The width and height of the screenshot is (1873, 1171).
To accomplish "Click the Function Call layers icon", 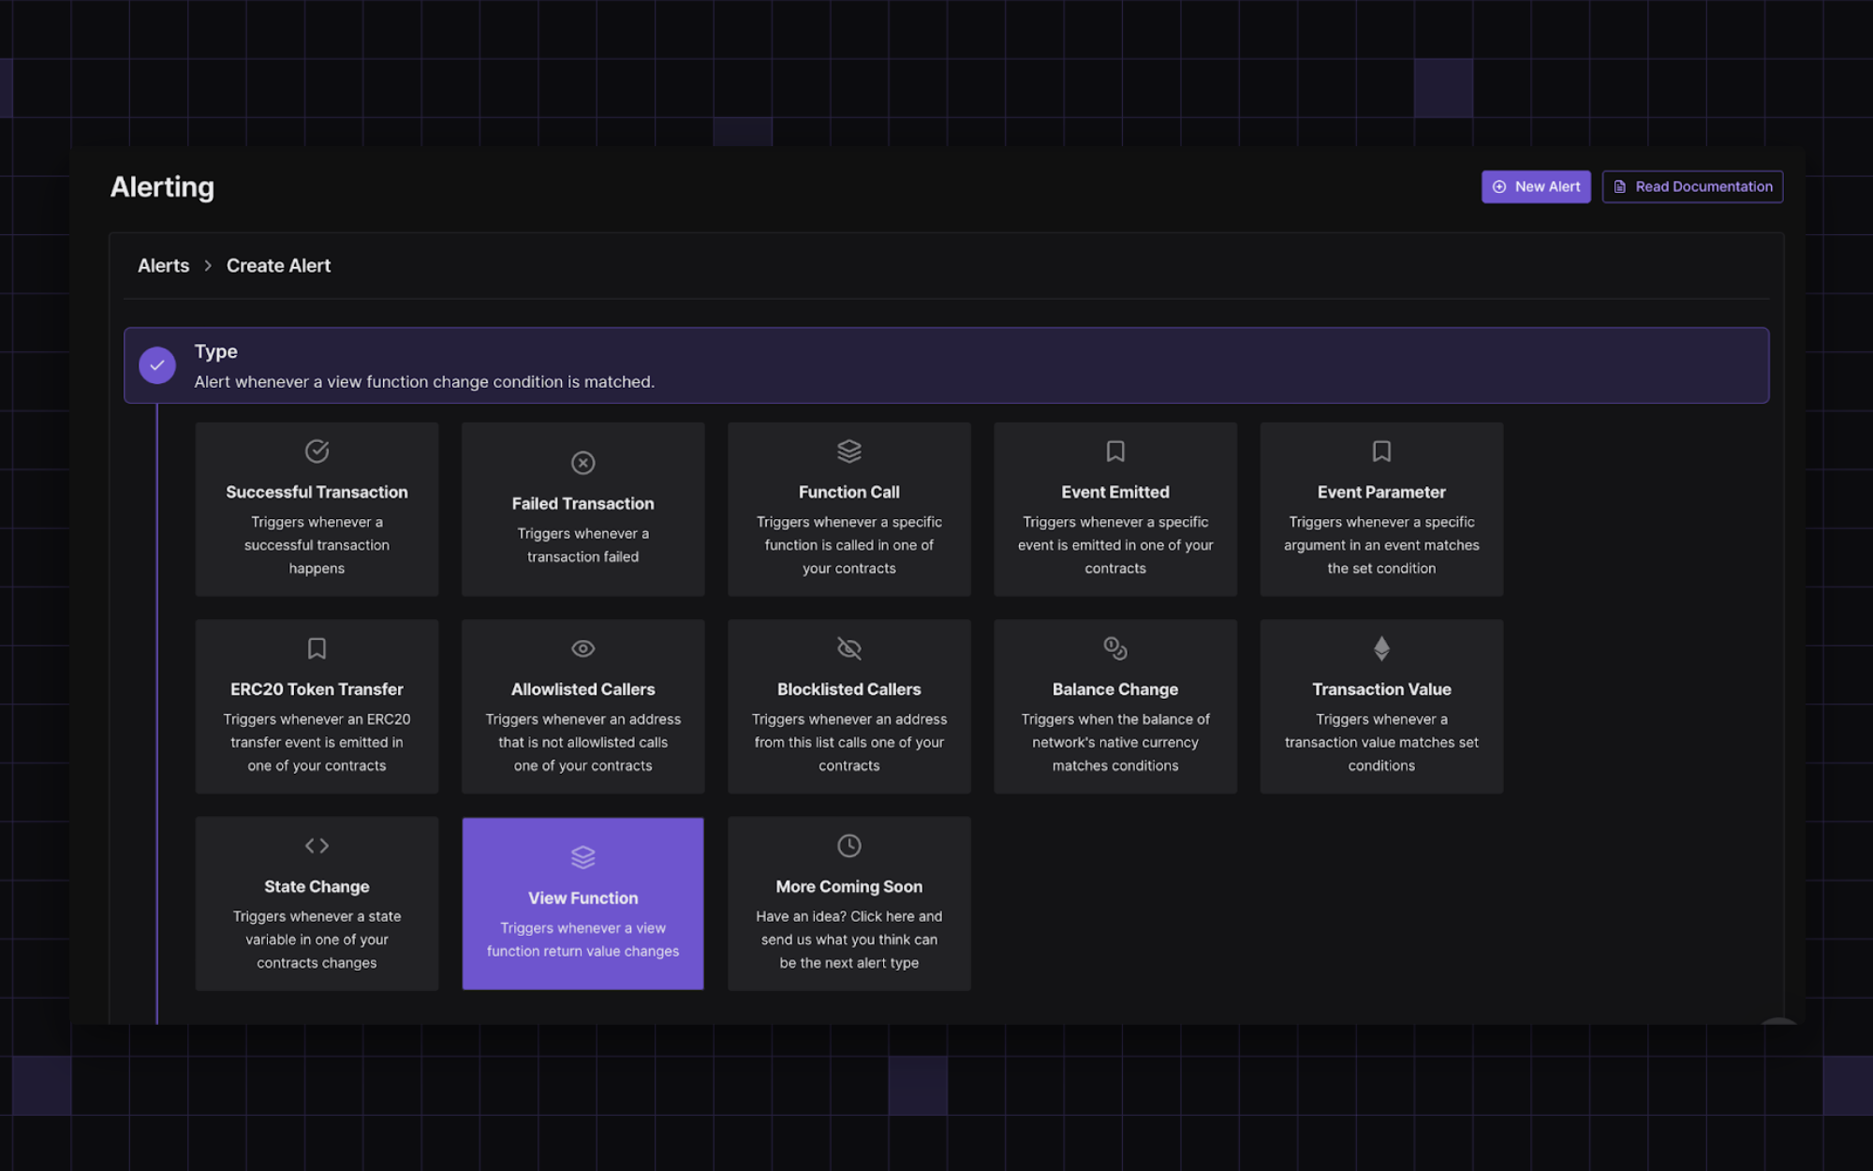I will [x=848, y=451].
